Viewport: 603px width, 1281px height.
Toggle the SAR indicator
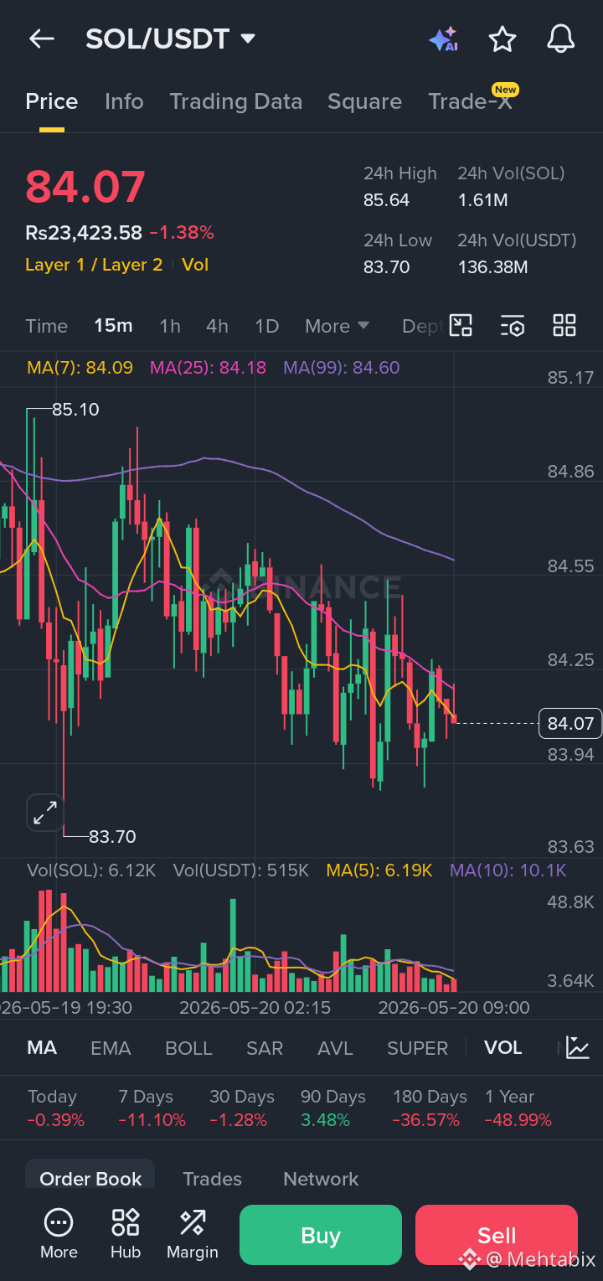click(x=265, y=1048)
